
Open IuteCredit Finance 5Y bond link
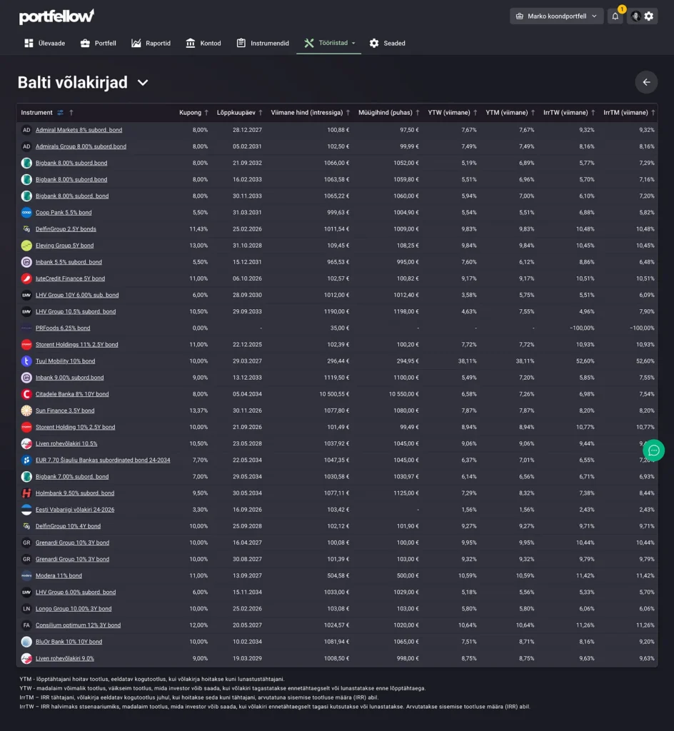[71, 278]
